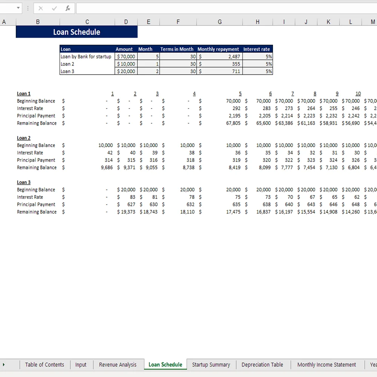Click the Loan Schedule title banner
The image size is (377, 377).
pyautogui.click(x=77, y=32)
